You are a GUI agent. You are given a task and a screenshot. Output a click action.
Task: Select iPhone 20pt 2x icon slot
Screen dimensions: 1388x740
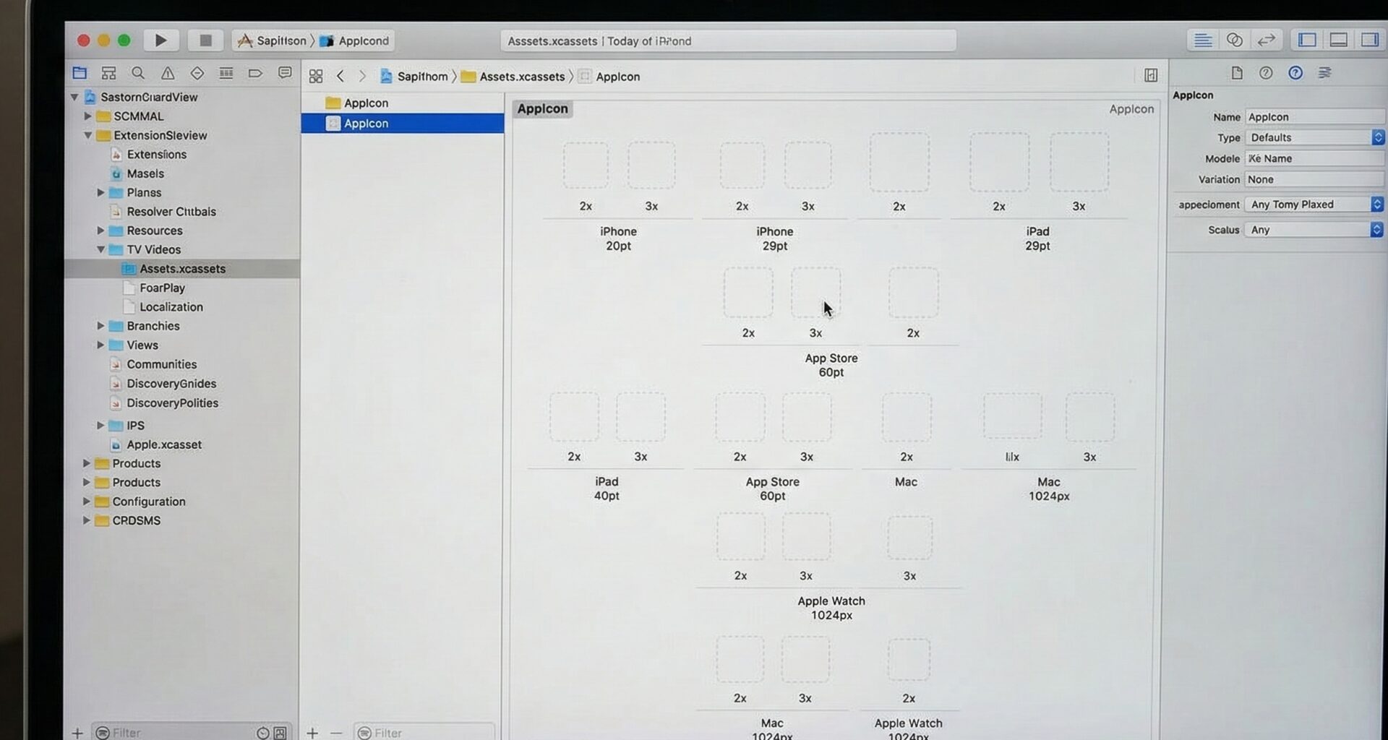586,165
